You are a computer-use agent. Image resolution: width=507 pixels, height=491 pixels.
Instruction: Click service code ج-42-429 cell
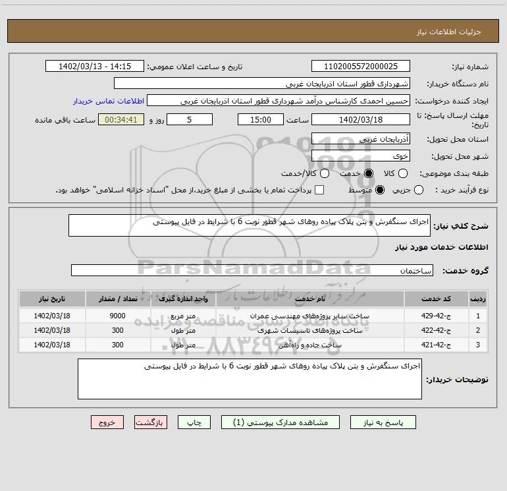click(x=436, y=316)
